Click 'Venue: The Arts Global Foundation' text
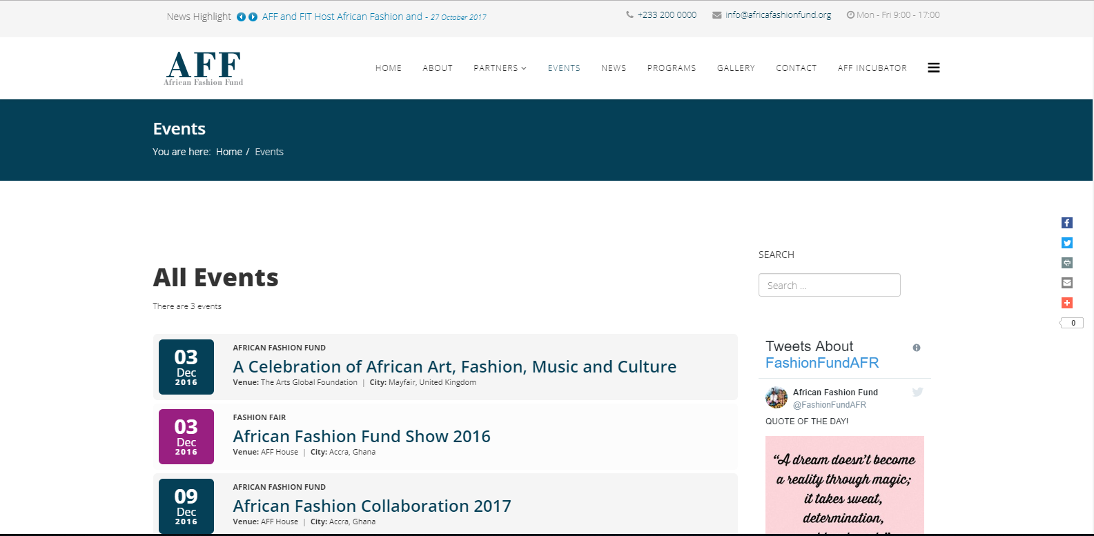1094x536 pixels. (x=295, y=382)
